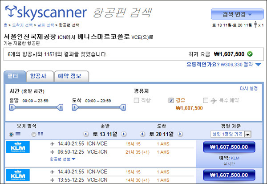Viewport: 267px width, 184px height.
Task: Check the 직항 direct flight checkbox
Action: [x=137, y=100]
